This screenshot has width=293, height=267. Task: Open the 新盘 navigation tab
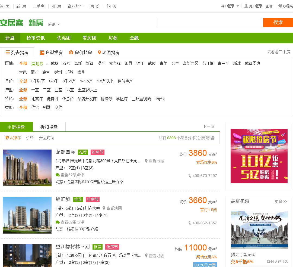[x=10, y=38]
